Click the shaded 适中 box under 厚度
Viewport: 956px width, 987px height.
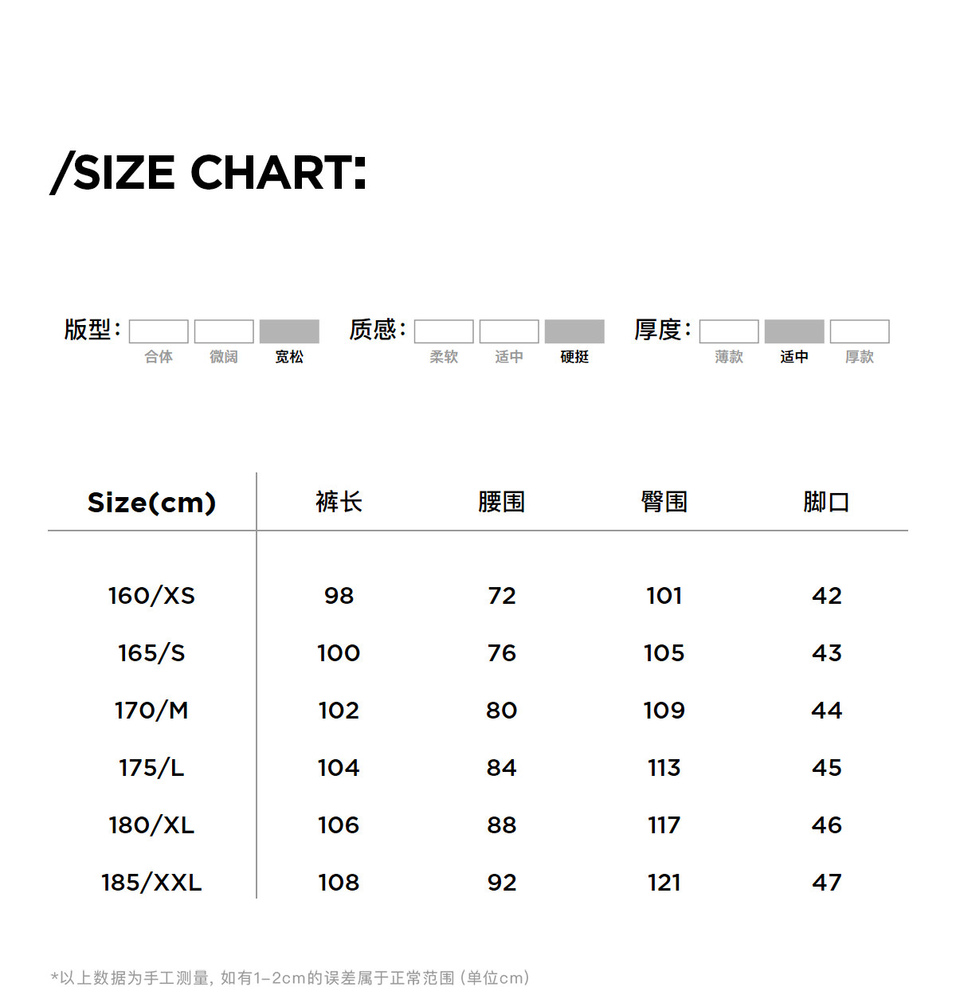tap(794, 331)
